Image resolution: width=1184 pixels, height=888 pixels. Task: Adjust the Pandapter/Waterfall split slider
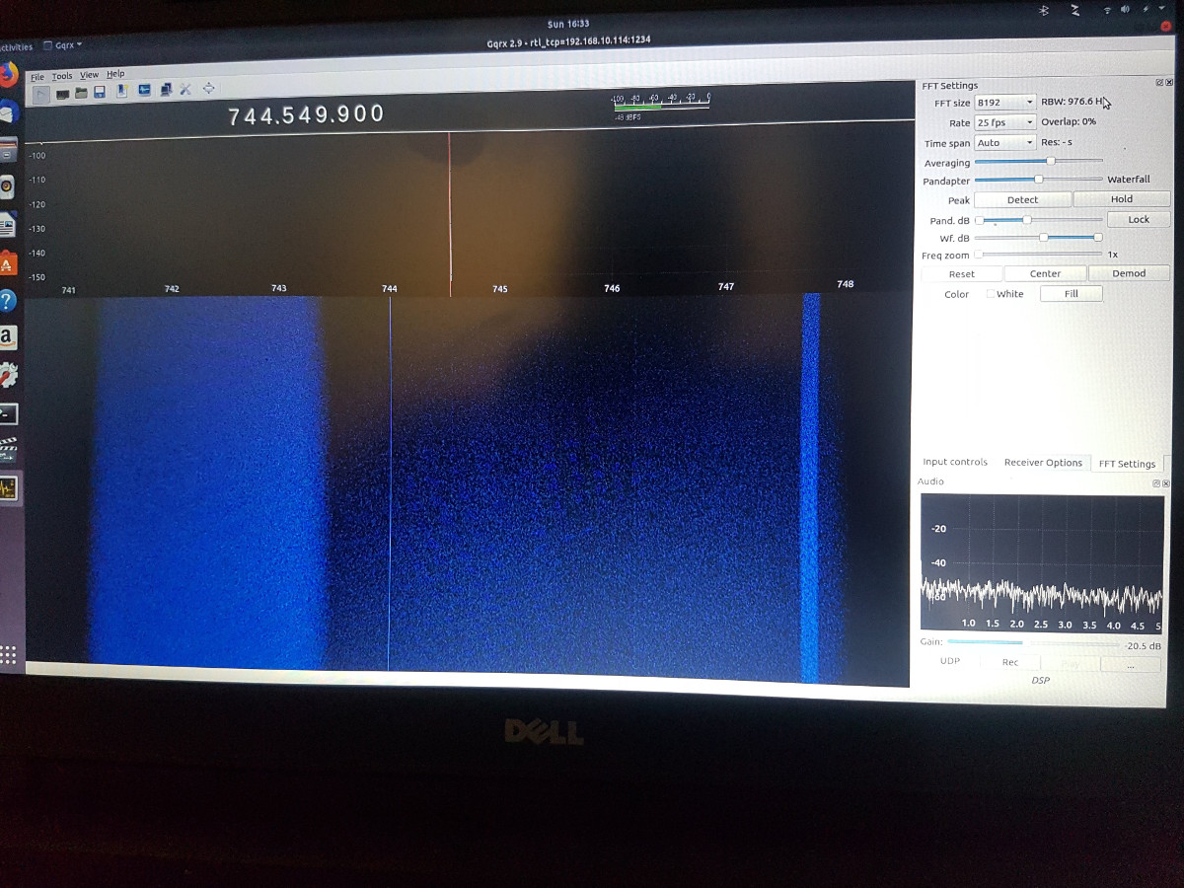point(1038,180)
